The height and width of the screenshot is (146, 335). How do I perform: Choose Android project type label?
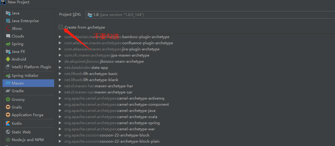point(19,59)
